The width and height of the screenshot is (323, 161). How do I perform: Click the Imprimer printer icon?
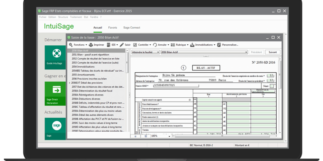(x=91, y=45)
